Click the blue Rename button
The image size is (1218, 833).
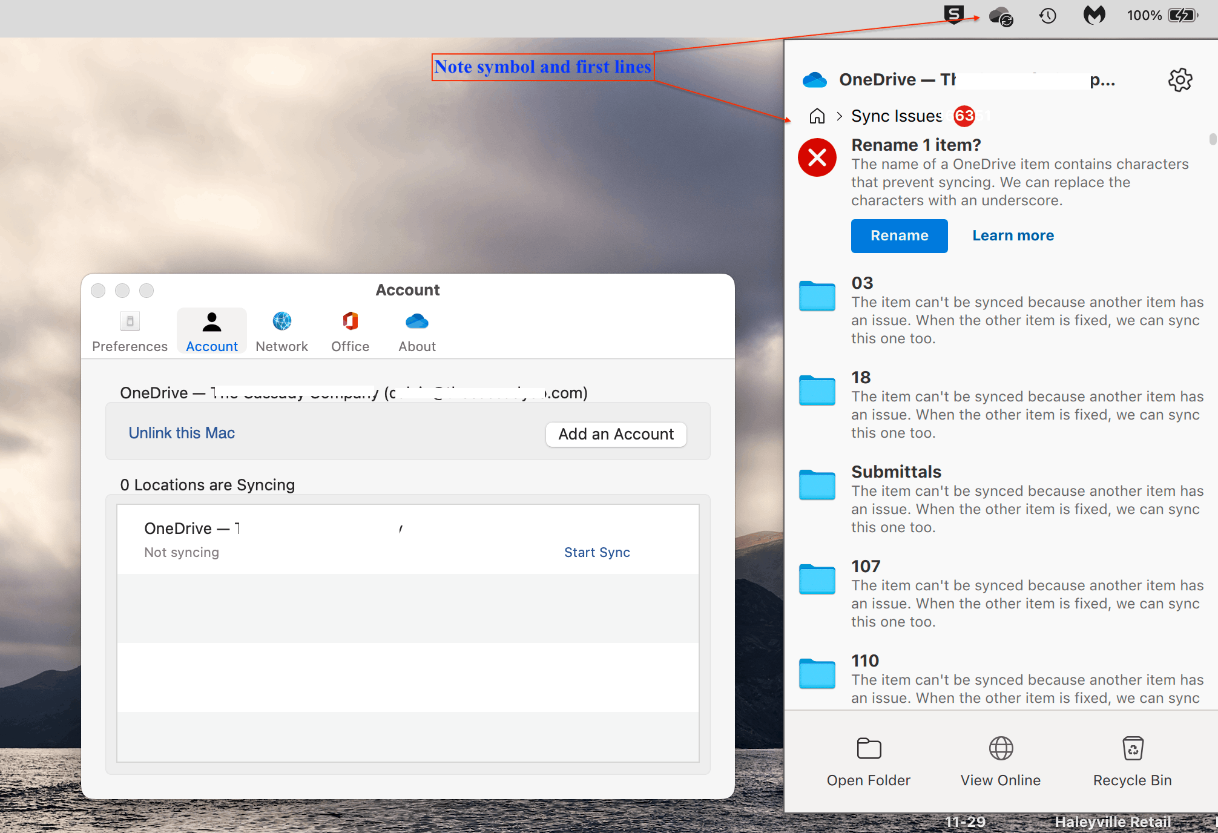(x=900, y=236)
